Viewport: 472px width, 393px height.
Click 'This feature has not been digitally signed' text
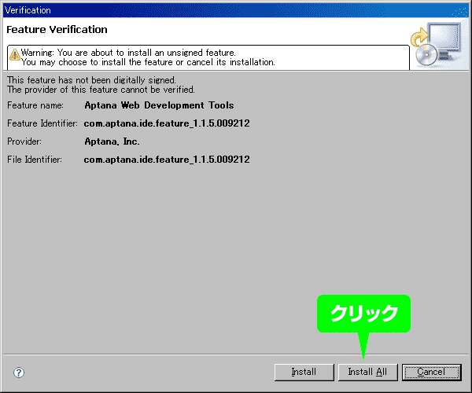click(x=91, y=80)
